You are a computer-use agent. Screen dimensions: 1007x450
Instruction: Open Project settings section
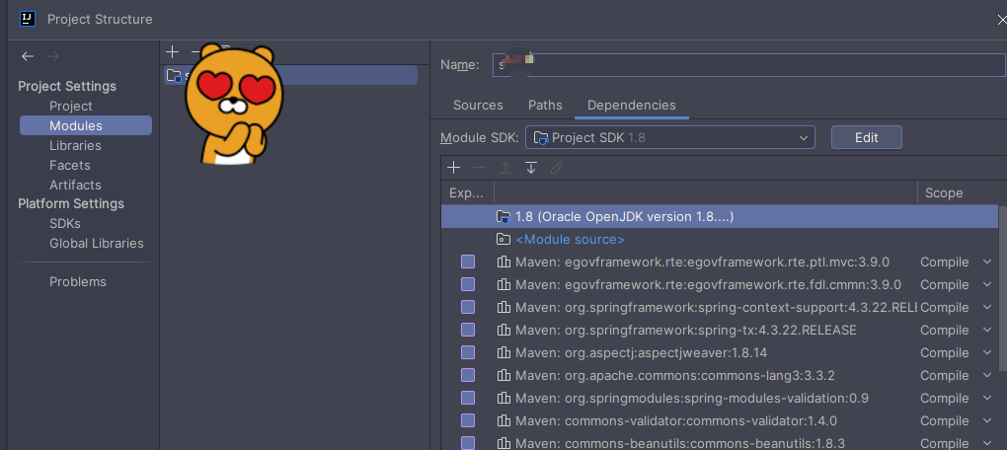point(71,106)
